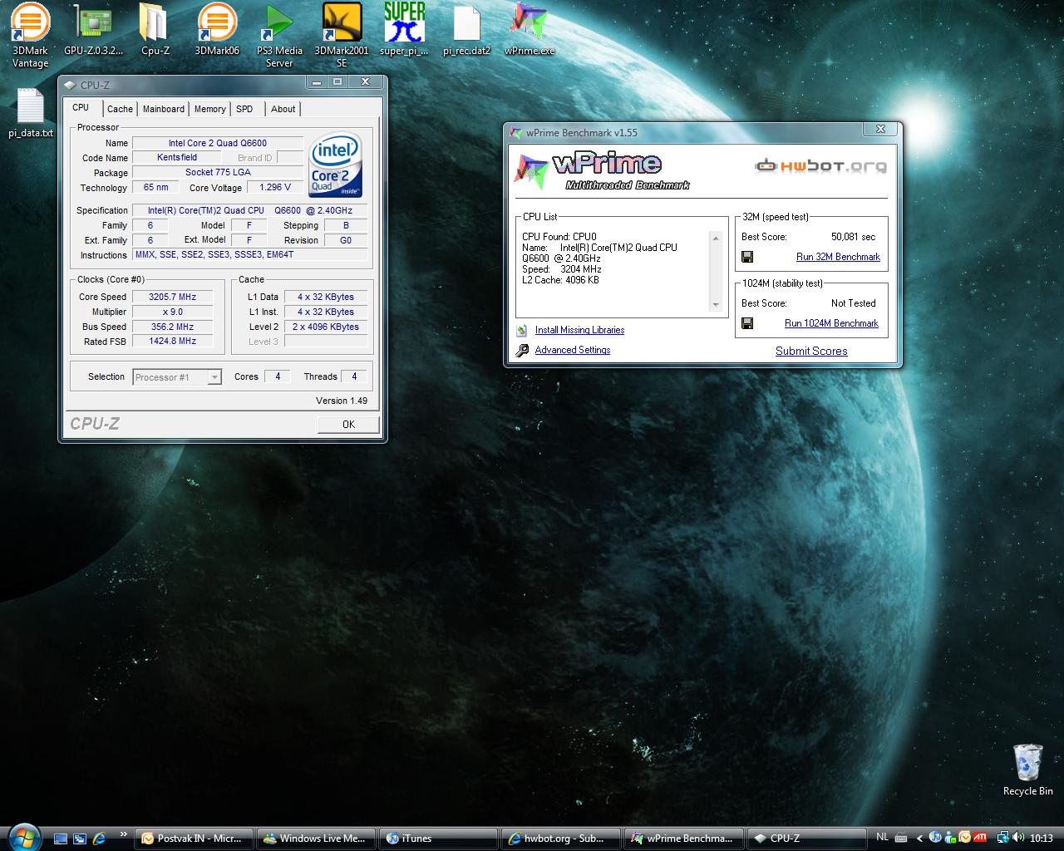The image size is (1064, 851).
Task: Switch to wPrime Benchmark taskbar button
Action: click(x=683, y=839)
